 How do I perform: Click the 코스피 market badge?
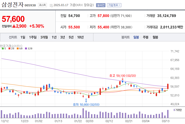point(42,5)
